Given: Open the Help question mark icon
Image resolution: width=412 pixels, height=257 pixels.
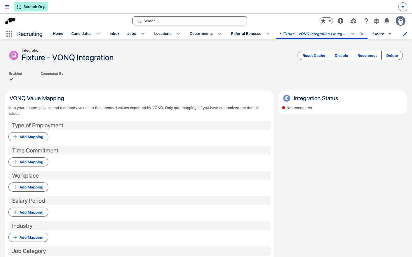Looking at the screenshot, I should click(x=366, y=21).
